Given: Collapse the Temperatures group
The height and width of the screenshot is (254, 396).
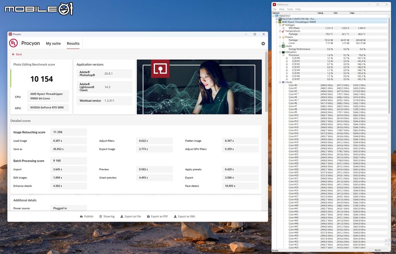Looking at the screenshot, I should point(280,31).
